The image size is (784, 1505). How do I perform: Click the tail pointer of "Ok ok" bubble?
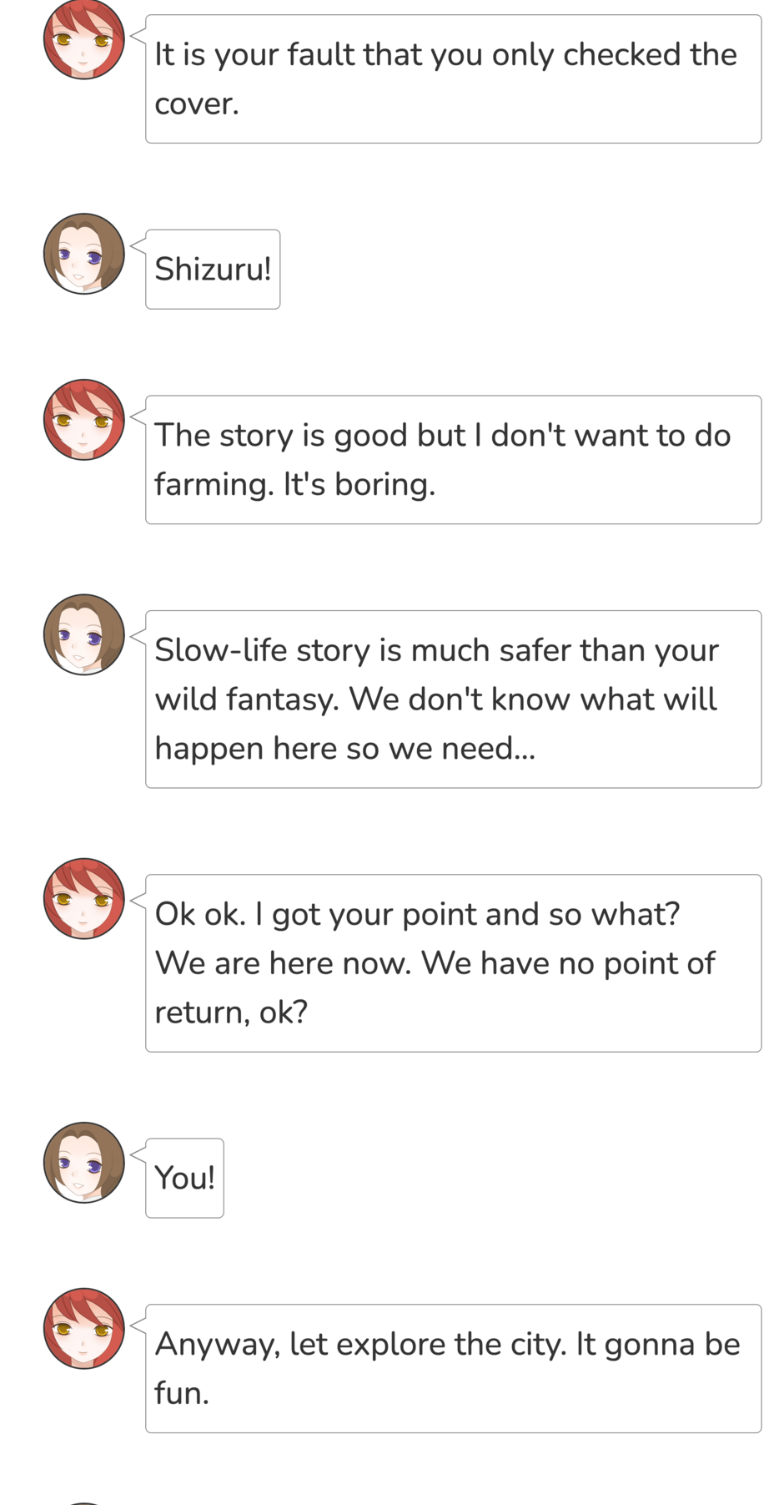point(138,890)
